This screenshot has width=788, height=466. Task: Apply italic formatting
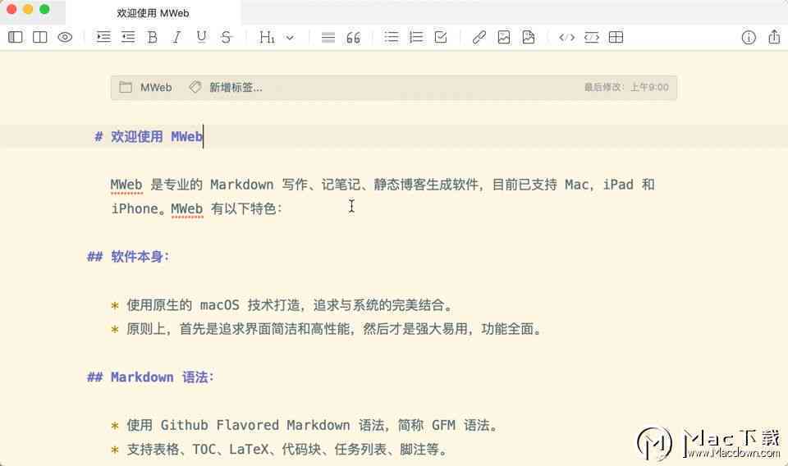[x=176, y=37]
